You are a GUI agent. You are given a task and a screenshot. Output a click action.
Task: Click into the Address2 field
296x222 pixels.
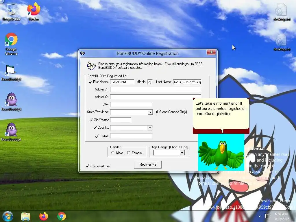click(156, 97)
